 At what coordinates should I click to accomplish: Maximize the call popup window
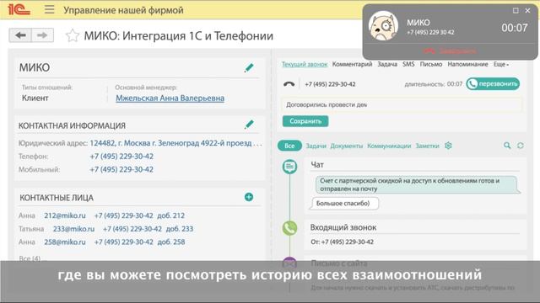point(516,11)
